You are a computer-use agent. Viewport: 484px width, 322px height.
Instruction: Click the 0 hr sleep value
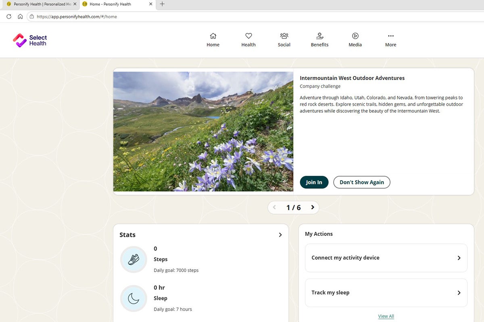coord(159,287)
